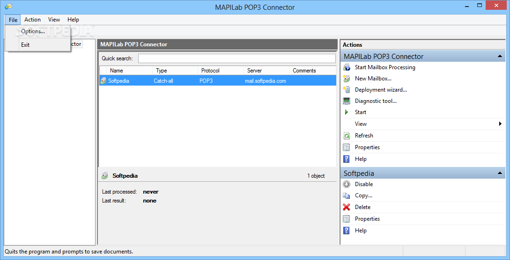Sort by the Comments column header

point(312,71)
